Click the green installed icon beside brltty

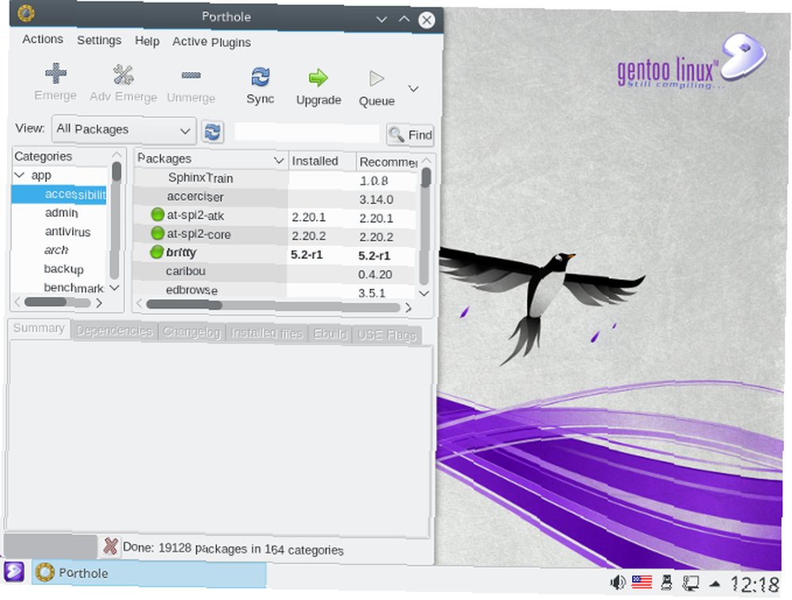coord(157,252)
